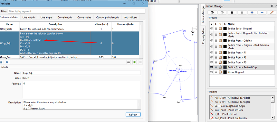Click the objects clipboard icon for Bodice Front - R3
This screenshot has width=277, height=122.
[x=220, y=62]
